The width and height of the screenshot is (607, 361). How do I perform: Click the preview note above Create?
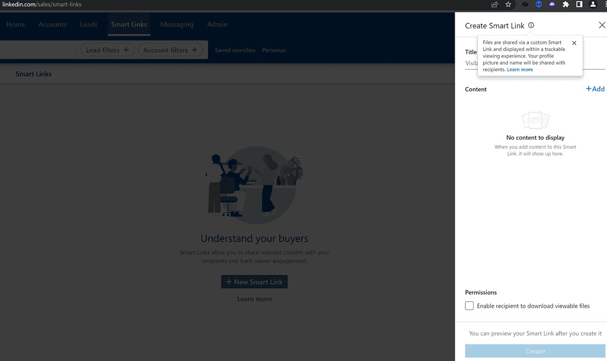click(x=535, y=334)
